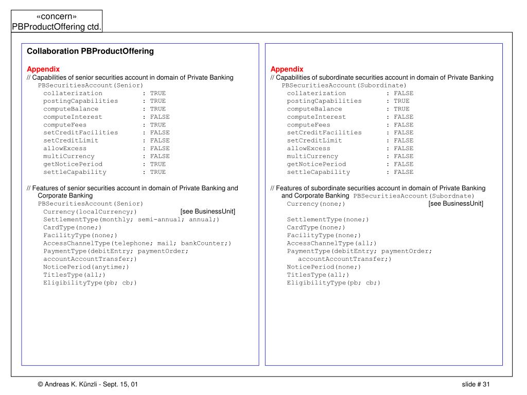Screen dimensions: 527x395
Task: Click the line 'Currency(none;)'
Action: click(x=316, y=204)
